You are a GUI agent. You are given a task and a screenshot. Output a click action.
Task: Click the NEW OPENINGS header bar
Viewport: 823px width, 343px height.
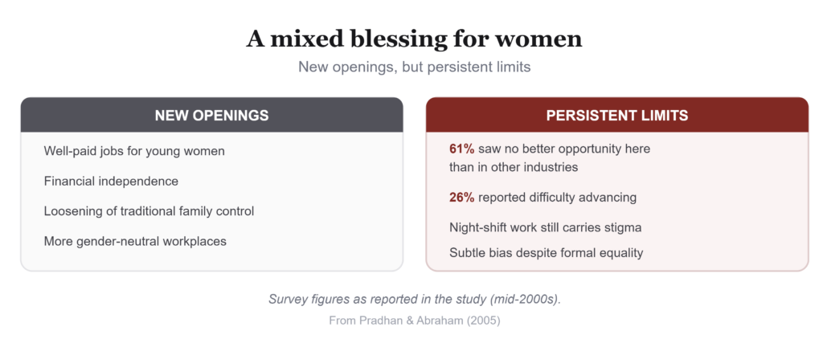coord(211,115)
